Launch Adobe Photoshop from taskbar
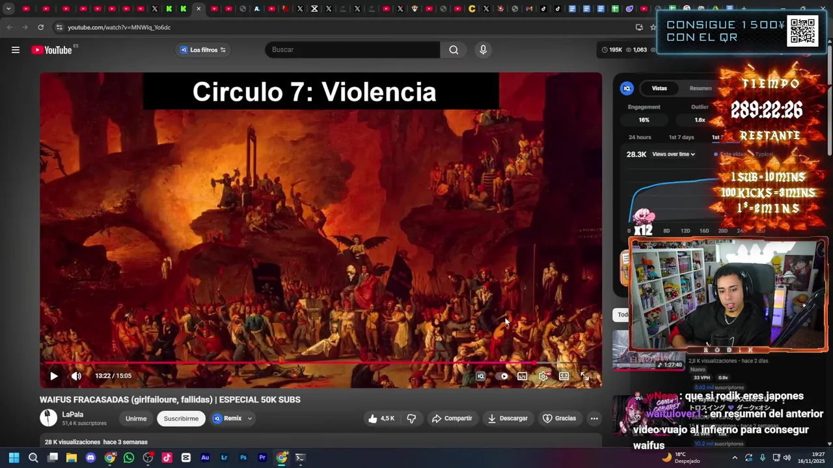The image size is (833, 468). tap(243, 458)
